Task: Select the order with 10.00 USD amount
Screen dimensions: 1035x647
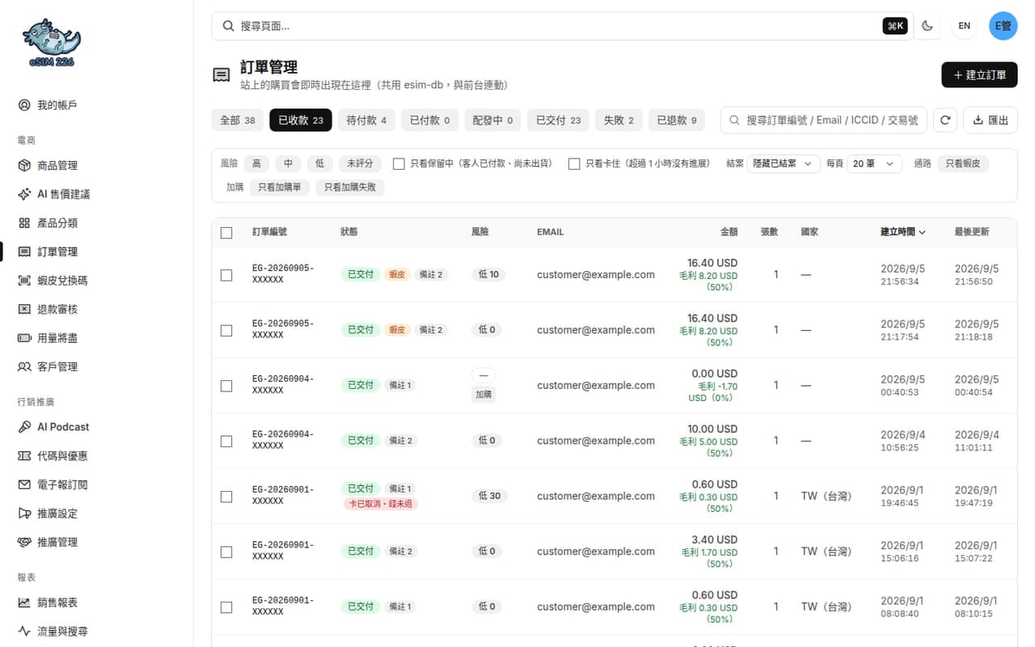Action: coord(226,441)
